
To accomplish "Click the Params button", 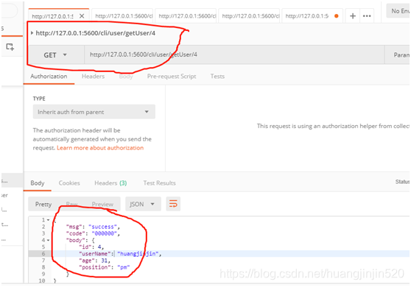I will 398,54.
